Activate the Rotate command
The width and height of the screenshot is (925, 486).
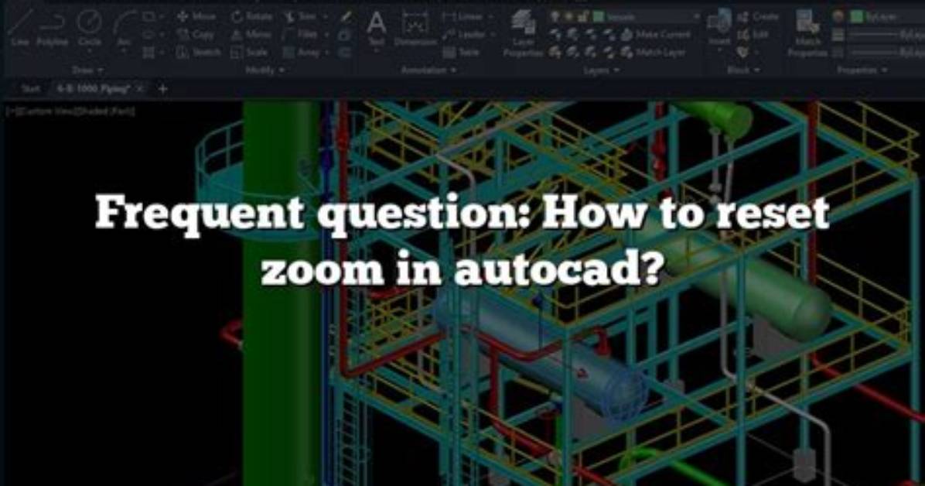[252, 17]
